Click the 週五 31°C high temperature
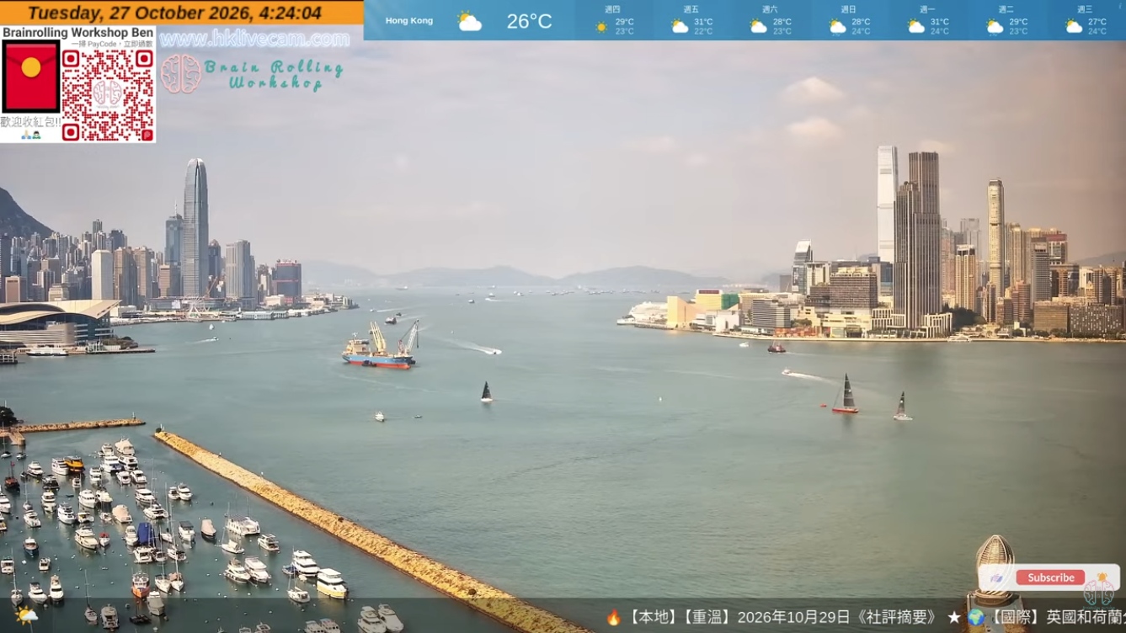The width and height of the screenshot is (1126, 633). pyautogui.click(x=702, y=23)
